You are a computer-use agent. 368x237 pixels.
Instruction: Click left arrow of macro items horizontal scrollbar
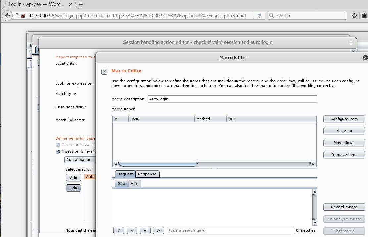[x=115, y=164]
